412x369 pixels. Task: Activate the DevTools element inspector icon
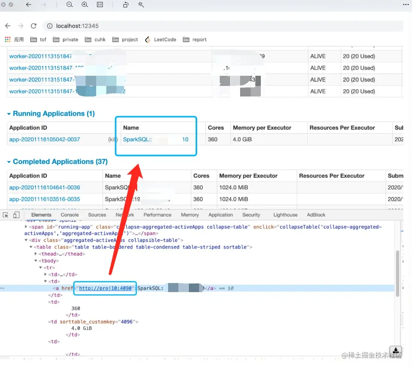6,215
